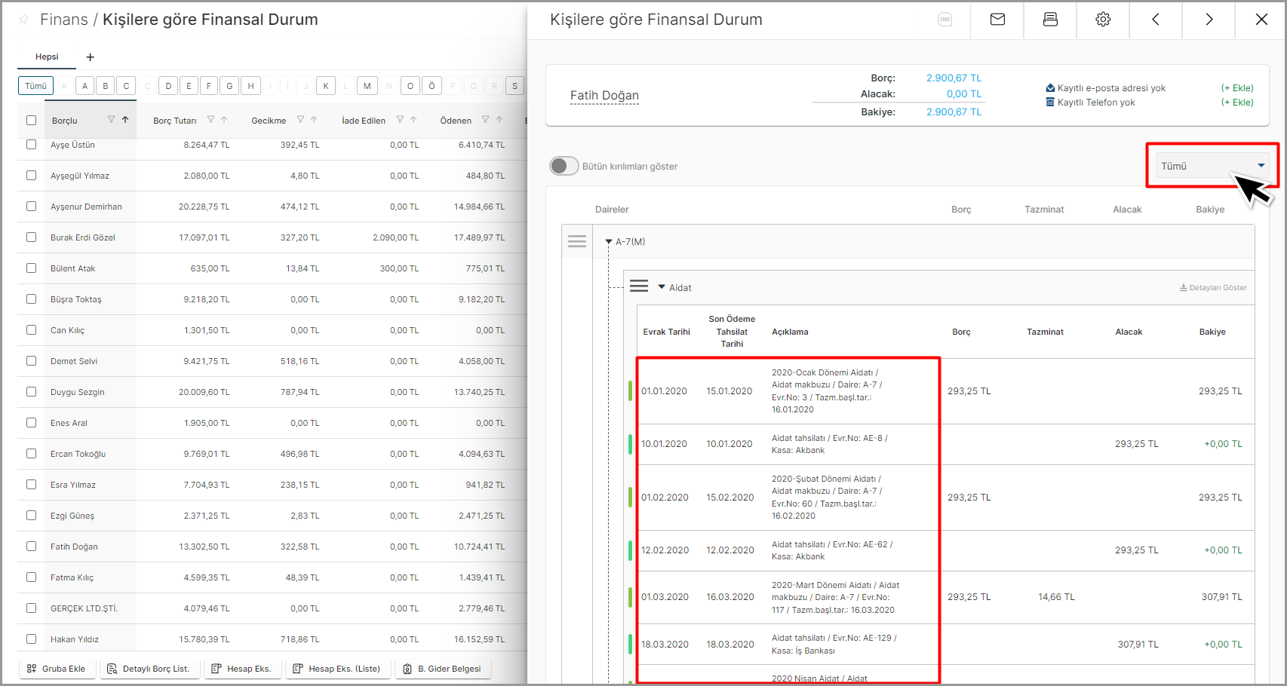Open the Borç Tutarı column filter icon

click(210, 120)
